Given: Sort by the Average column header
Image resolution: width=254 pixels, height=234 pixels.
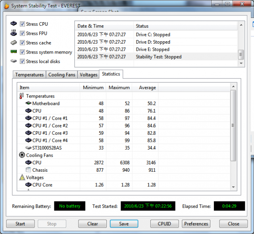Looking at the screenshot, I should pyautogui.click(x=145, y=88).
